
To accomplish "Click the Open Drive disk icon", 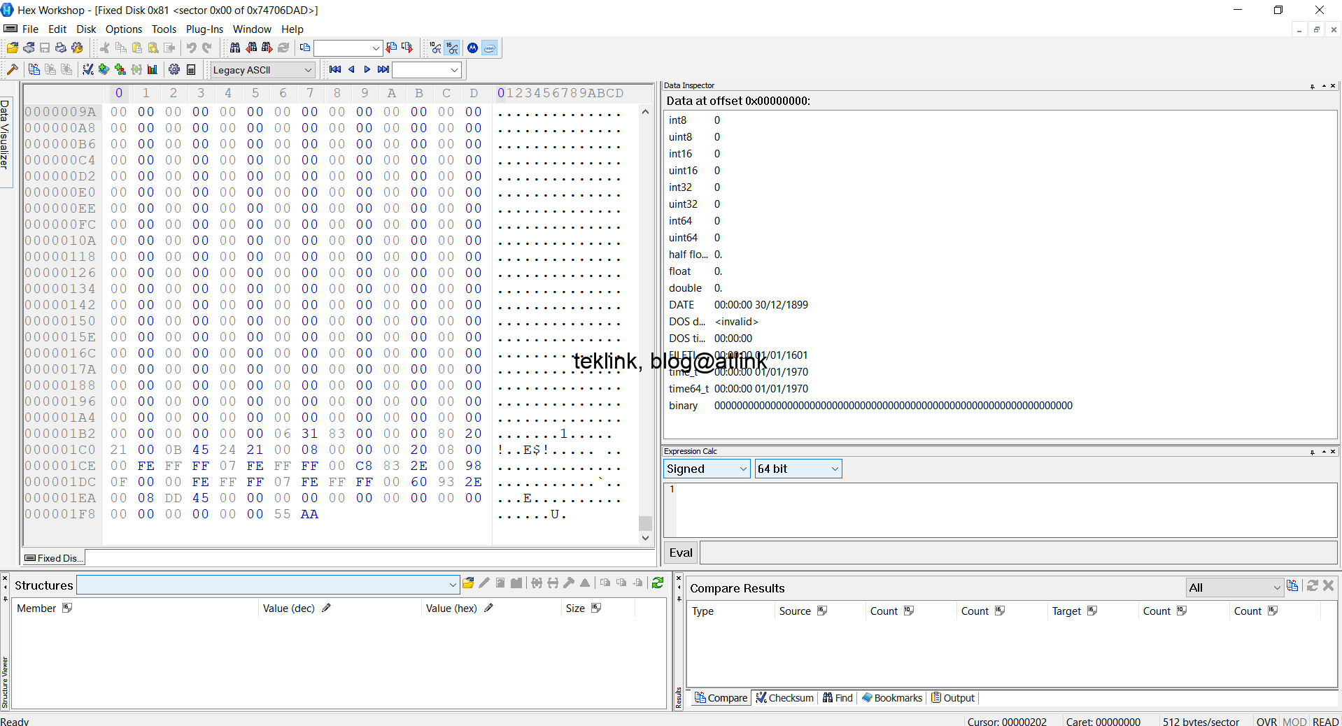I will (29, 48).
